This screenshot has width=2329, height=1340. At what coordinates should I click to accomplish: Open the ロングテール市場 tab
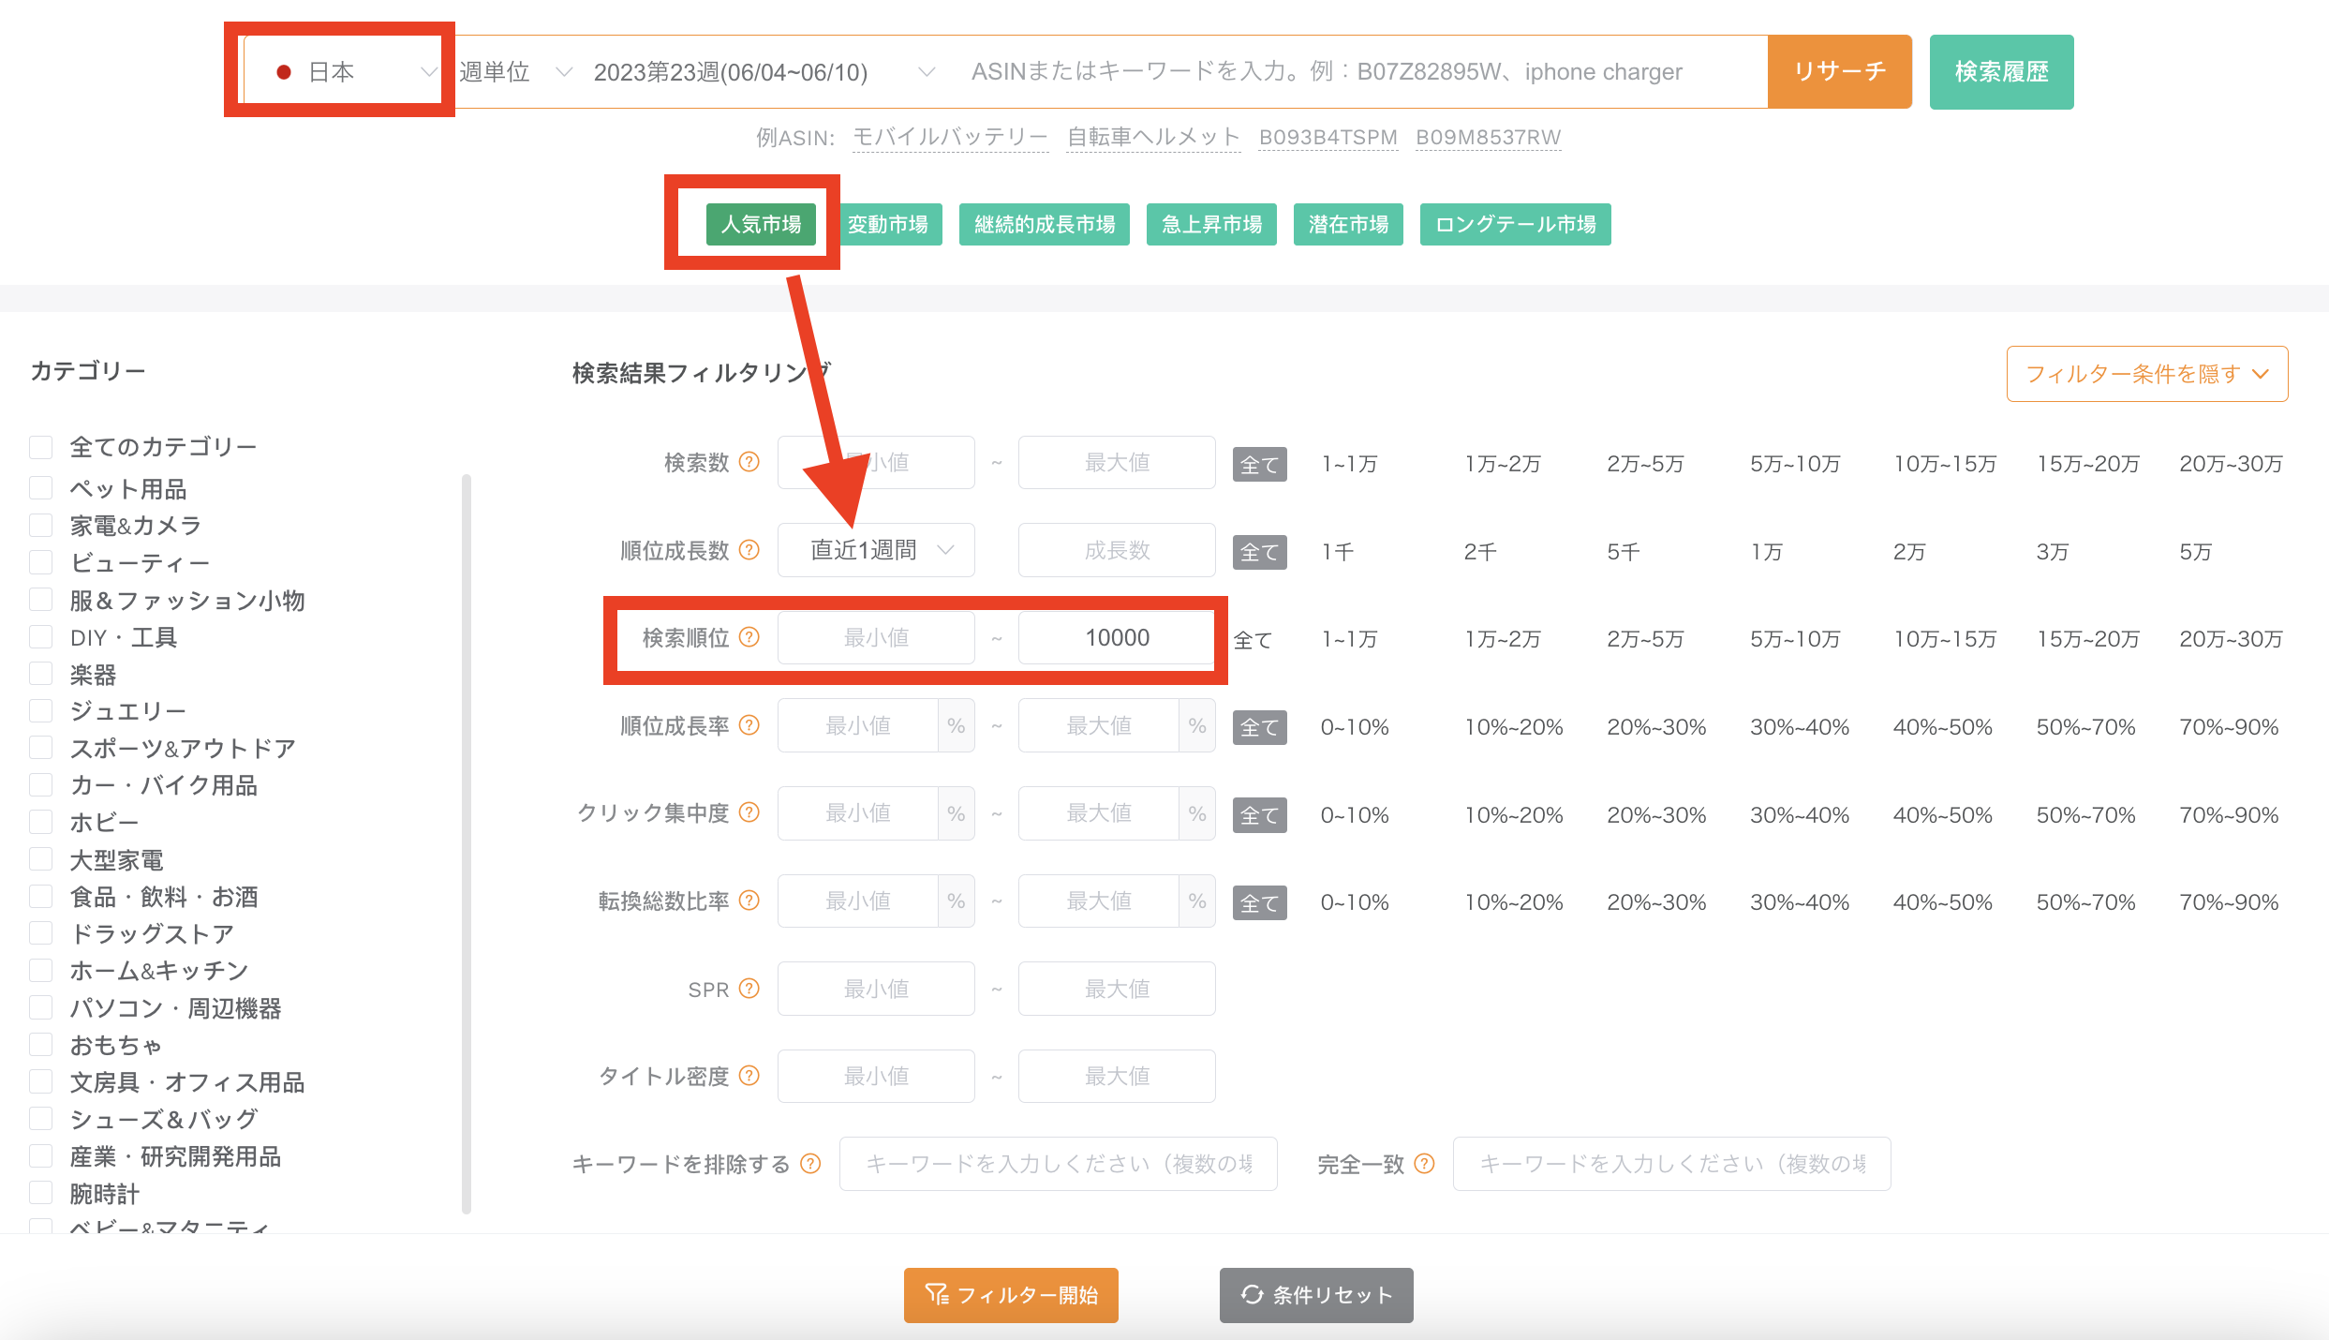tap(1516, 224)
